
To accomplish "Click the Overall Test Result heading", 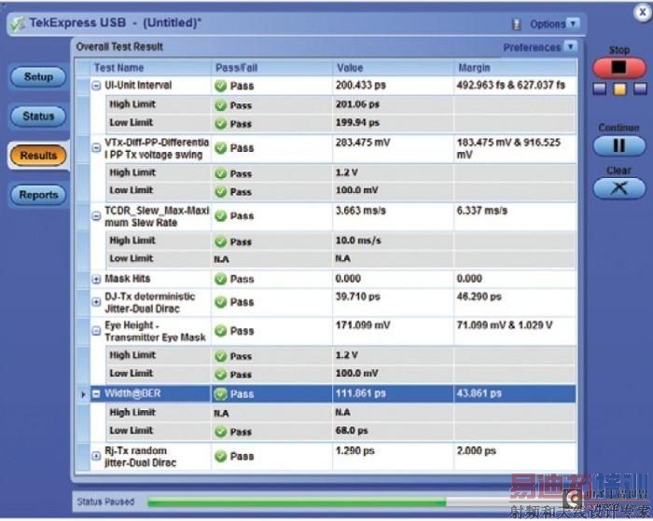I will click(x=119, y=47).
